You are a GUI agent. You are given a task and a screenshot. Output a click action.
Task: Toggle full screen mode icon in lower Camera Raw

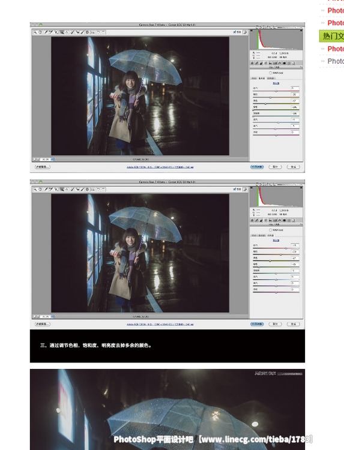tap(245, 190)
